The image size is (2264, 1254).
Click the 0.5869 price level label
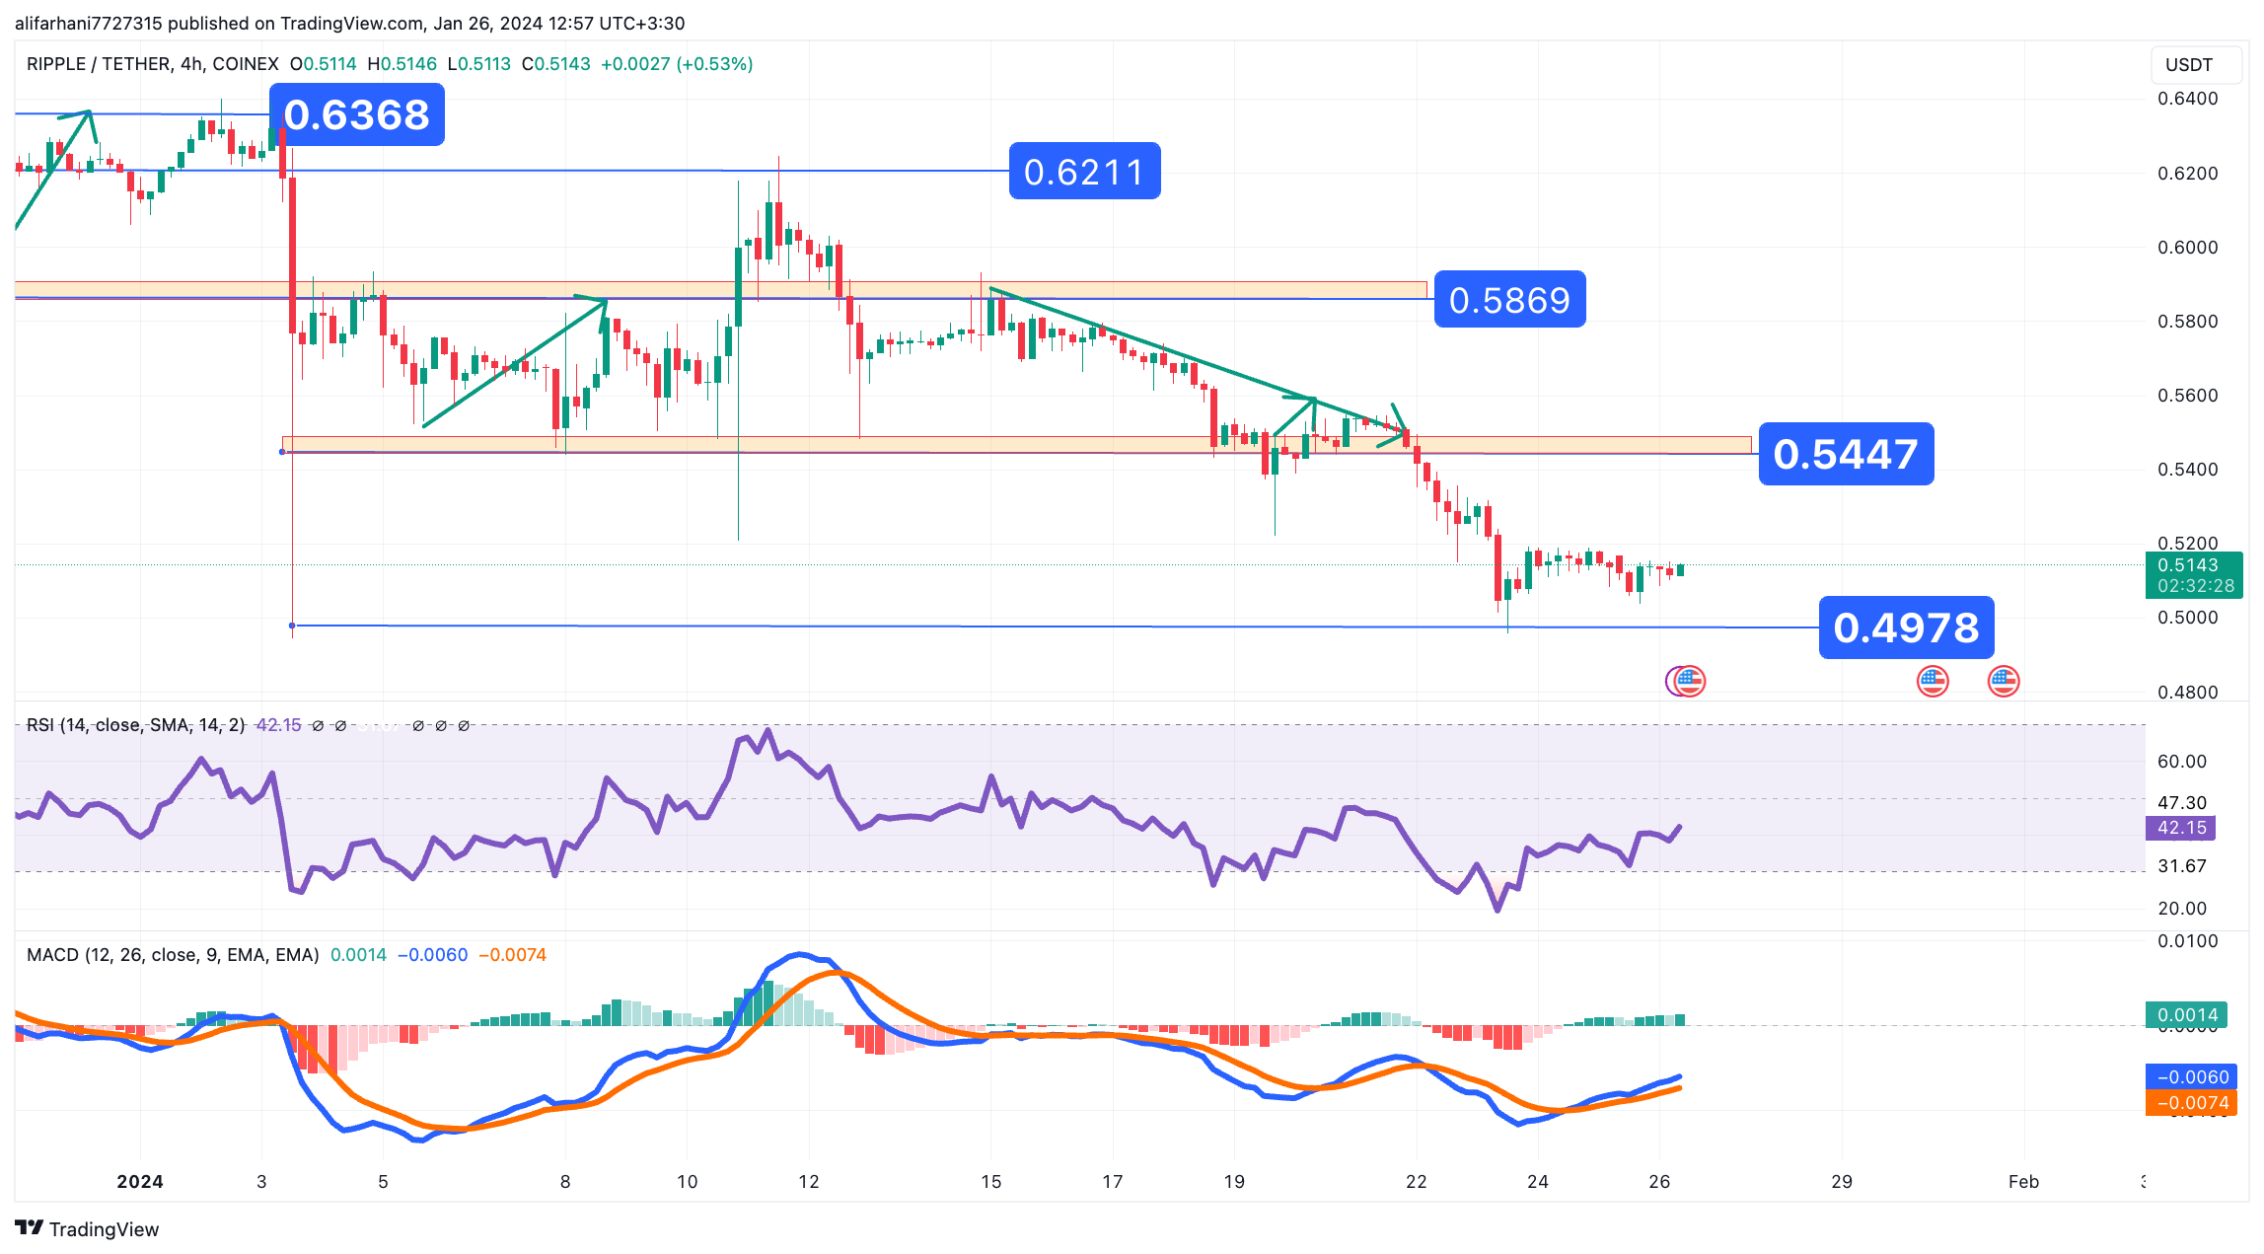[x=1508, y=300]
